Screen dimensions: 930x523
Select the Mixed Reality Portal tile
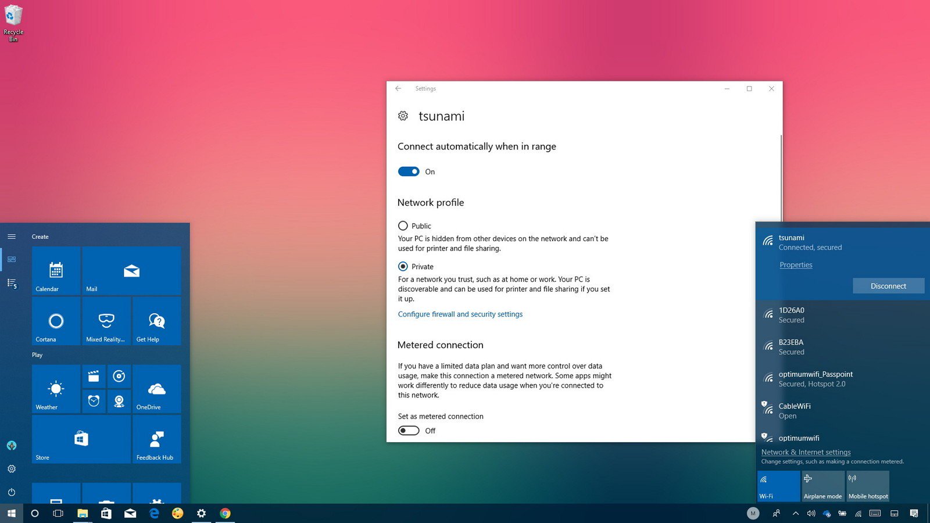coord(106,321)
